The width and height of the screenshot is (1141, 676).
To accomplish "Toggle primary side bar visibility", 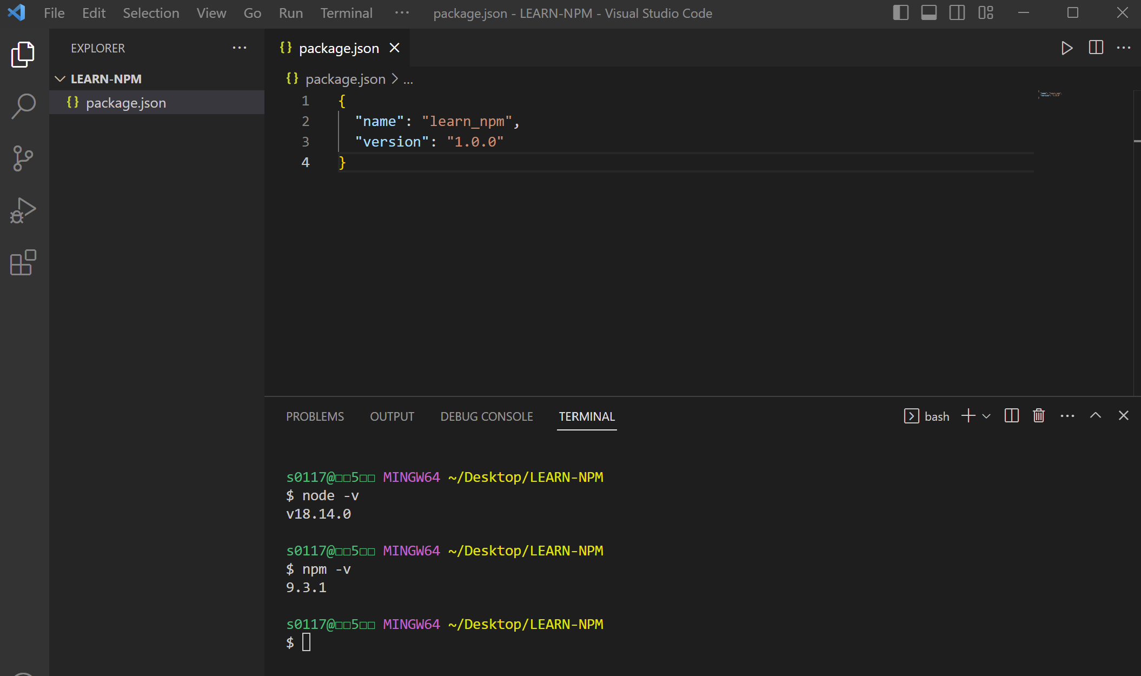I will coord(900,13).
